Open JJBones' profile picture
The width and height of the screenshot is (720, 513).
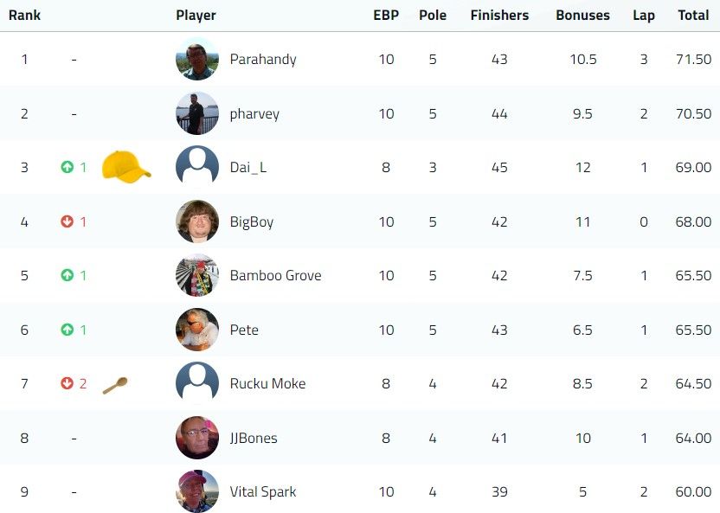(197, 437)
